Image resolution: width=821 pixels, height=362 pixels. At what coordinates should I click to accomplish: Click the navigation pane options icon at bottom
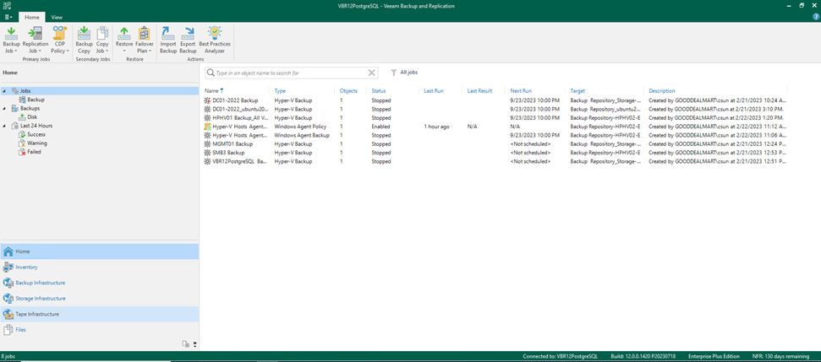click(x=195, y=344)
